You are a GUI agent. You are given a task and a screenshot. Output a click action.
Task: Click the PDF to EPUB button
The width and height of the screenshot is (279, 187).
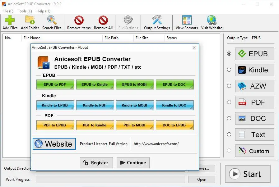pos(55,125)
